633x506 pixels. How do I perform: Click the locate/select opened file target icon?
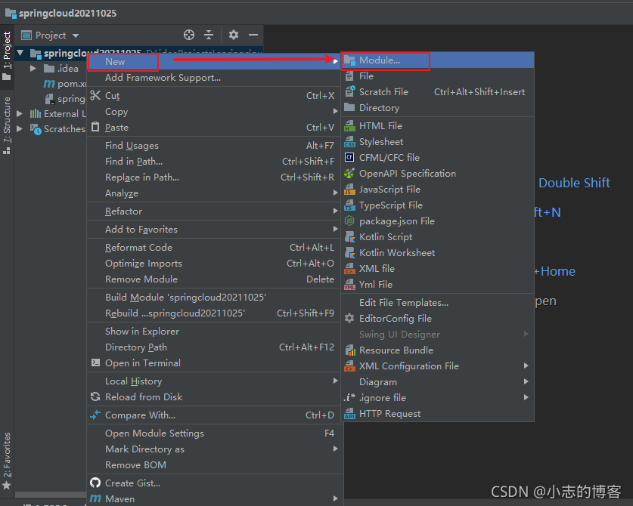(x=189, y=35)
